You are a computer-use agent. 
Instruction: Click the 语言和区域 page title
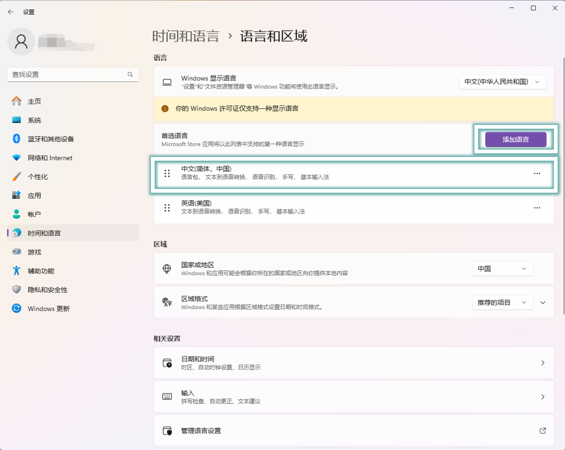pos(274,36)
